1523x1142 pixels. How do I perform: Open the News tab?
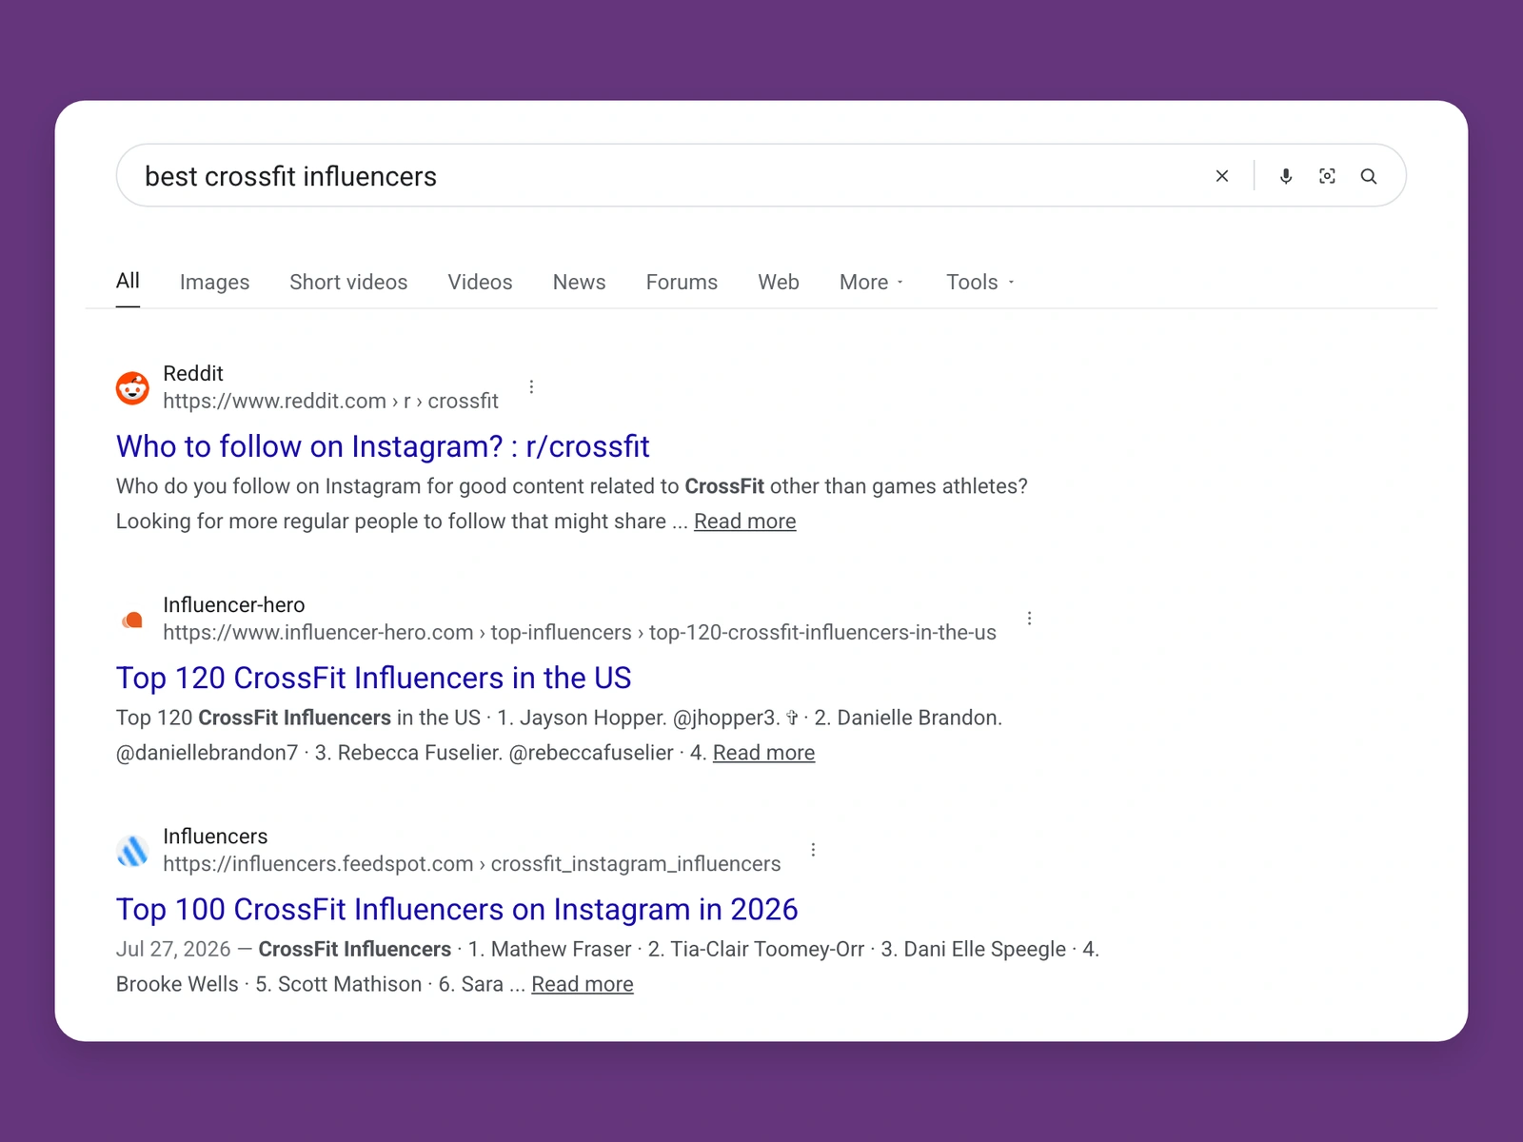[579, 282]
